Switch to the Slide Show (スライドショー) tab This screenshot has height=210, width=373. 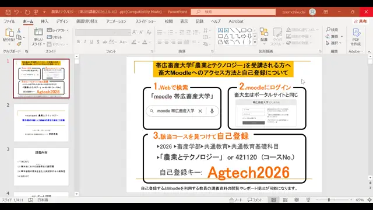146,22
